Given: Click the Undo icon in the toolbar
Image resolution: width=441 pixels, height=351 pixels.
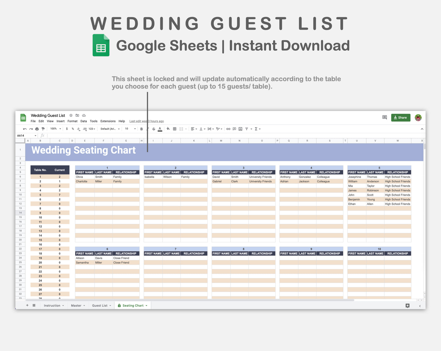Looking at the screenshot, I should (25, 129).
